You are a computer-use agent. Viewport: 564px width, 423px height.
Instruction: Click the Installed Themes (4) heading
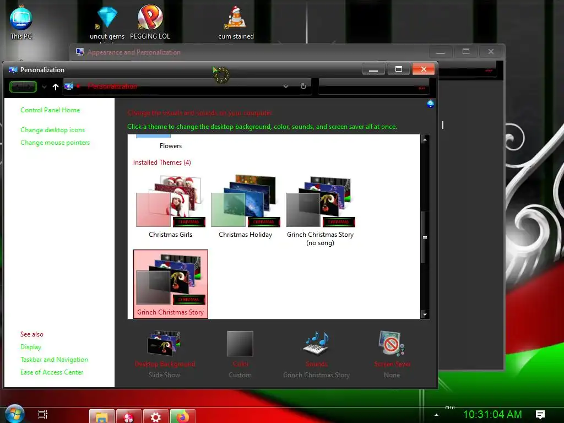click(x=162, y=162)
